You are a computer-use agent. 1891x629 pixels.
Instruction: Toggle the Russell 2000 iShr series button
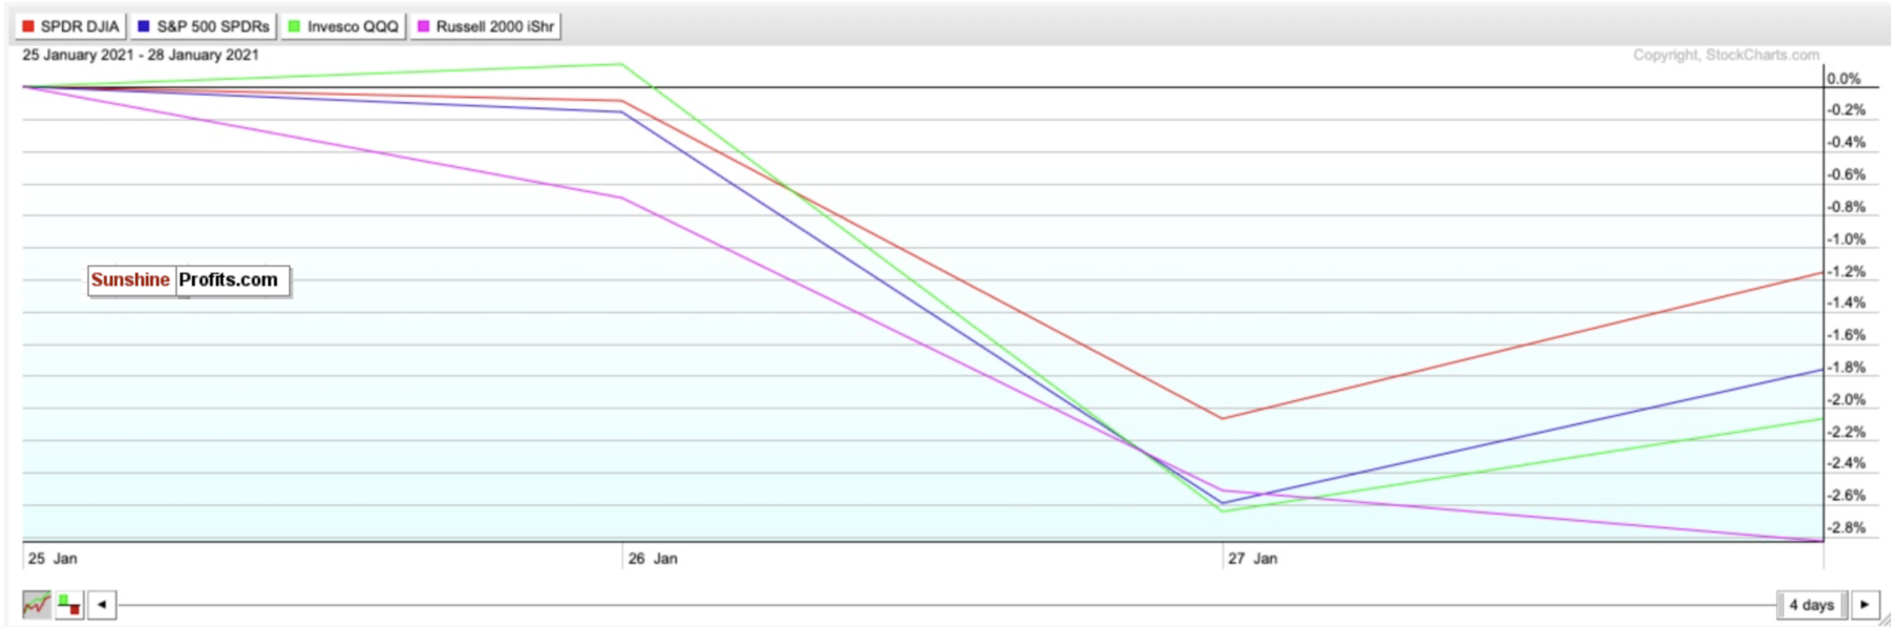(x=486, y=26)
